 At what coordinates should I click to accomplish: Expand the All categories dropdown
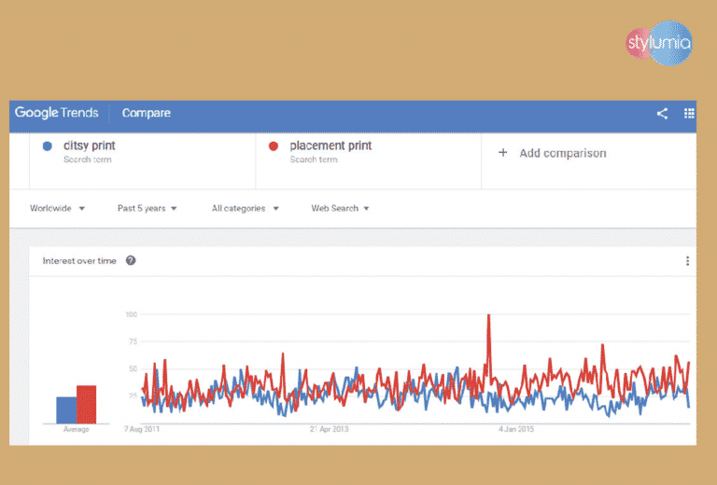(x=245, y=208)
